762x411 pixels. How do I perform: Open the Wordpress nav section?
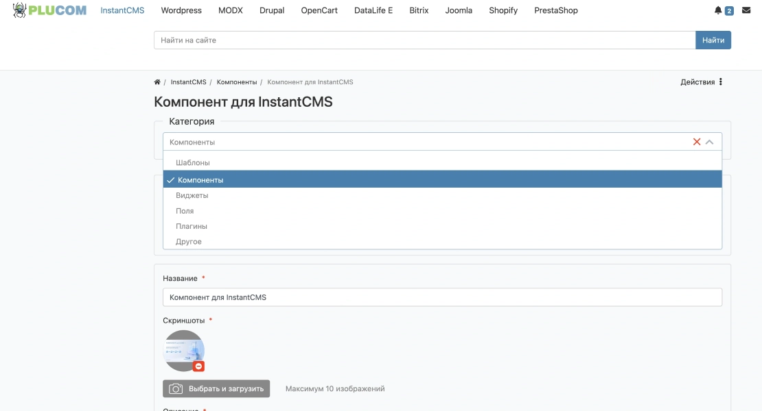pyautogui.click(x=181, y=10)
